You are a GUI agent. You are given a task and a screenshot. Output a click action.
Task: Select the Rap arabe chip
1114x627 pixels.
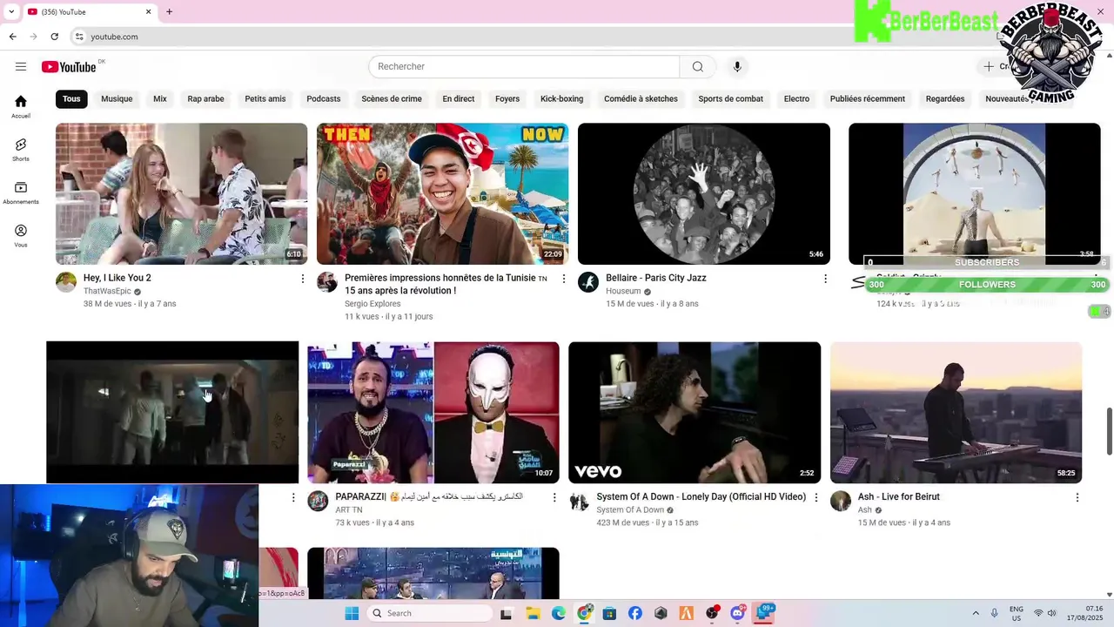pos(205,98)
